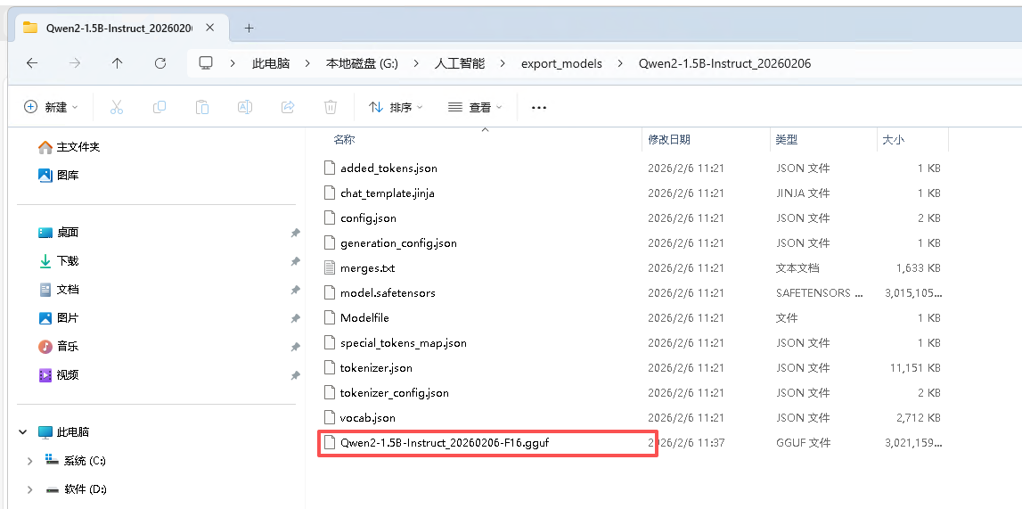Click chevron after 此电脑 in address bar

(x=306, y=64)
